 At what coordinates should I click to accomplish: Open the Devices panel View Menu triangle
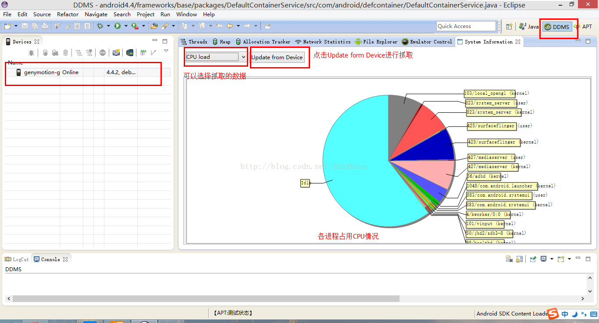click(x=166, y=51)
